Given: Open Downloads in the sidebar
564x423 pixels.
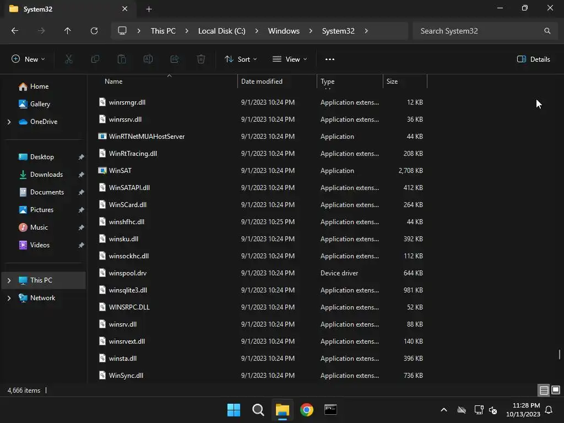Looking at the screenshot, I should point(46,175).
